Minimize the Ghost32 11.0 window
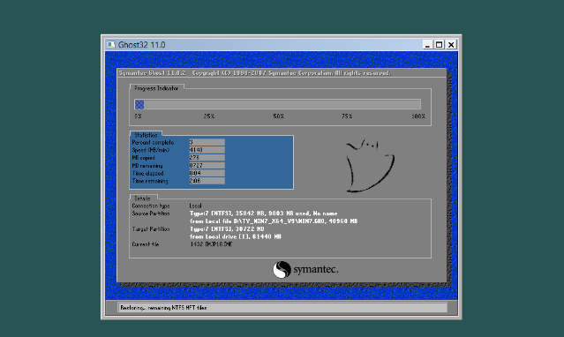This screenshot has height=337, width=564. (x=427, y=45)
